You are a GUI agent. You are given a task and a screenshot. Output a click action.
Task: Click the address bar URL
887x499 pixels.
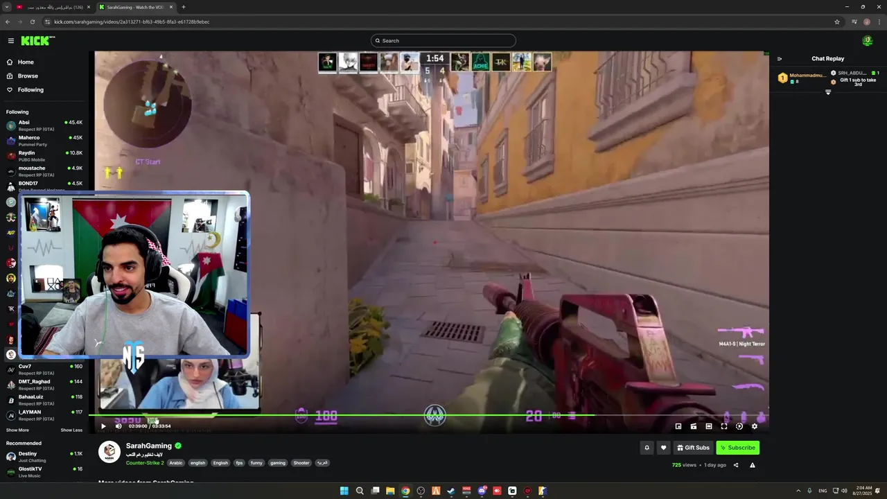click(132, 21)
